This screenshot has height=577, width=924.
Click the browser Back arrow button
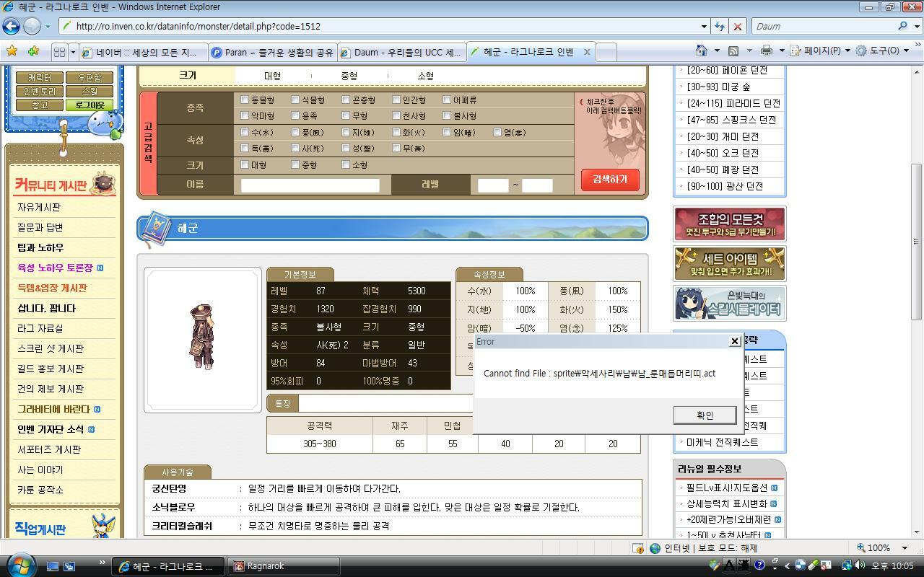pyautogui.click(x=11, y=26)
